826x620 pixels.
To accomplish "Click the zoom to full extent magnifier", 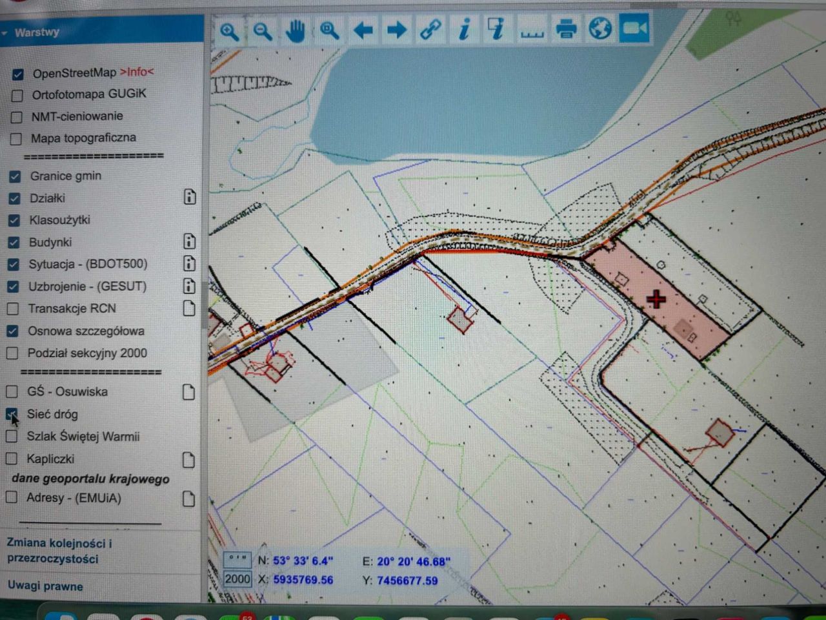I will point(330,30).
